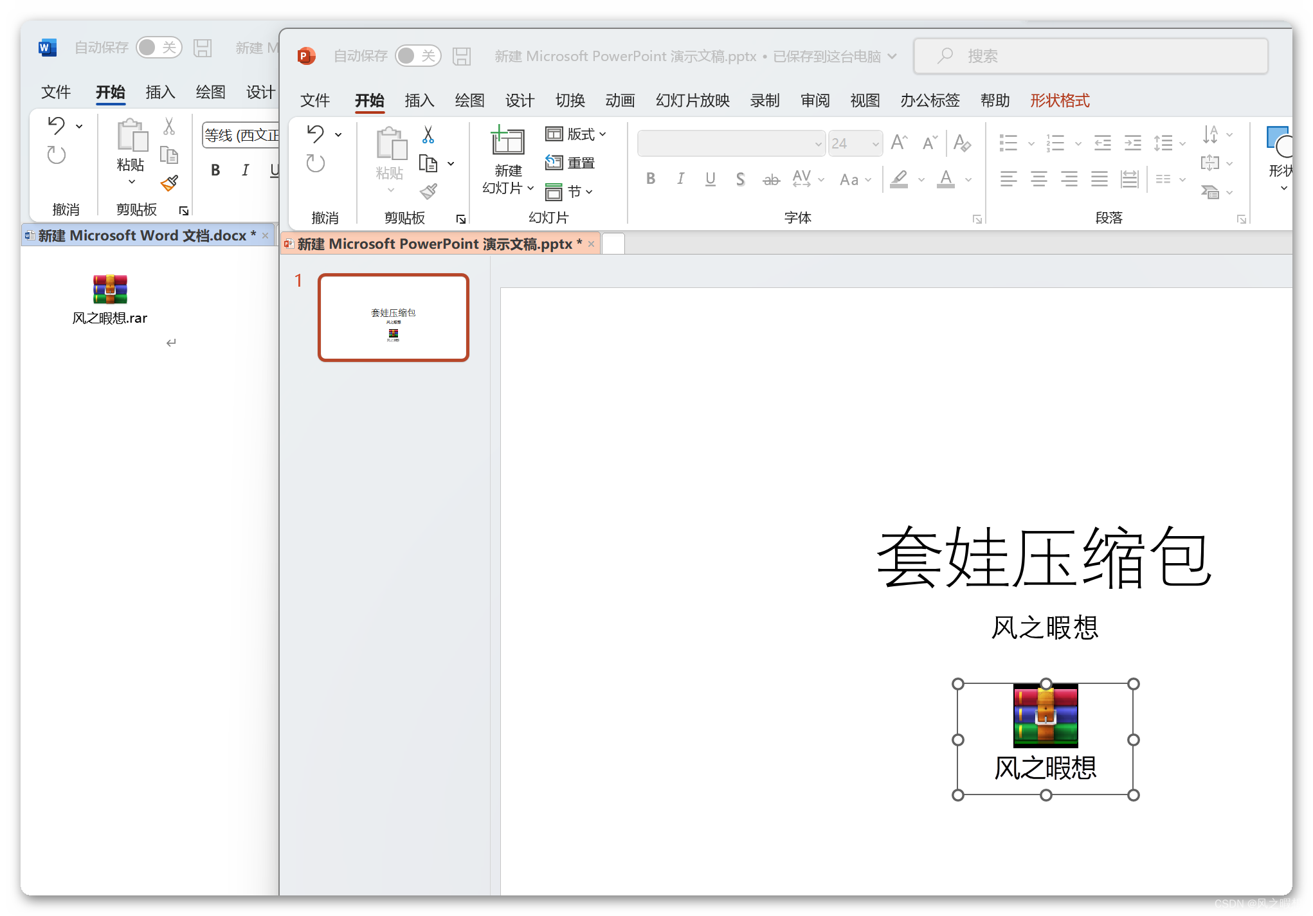Image resolution: width=1313 pixels, height=916 pixels.
Task: Open the File (文件) menu in PowerPoint
Action: coord(315,100)
